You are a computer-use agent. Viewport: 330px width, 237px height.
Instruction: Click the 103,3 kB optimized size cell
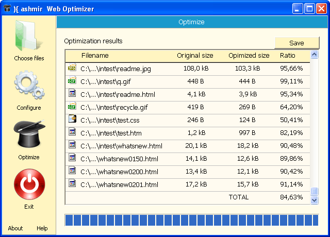click(x=247, y=69)
